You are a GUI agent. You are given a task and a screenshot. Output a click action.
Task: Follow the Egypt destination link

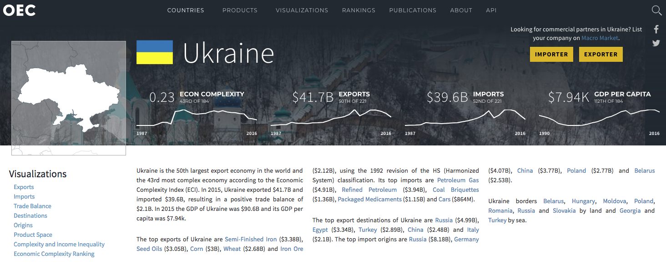tap(320, 230)
